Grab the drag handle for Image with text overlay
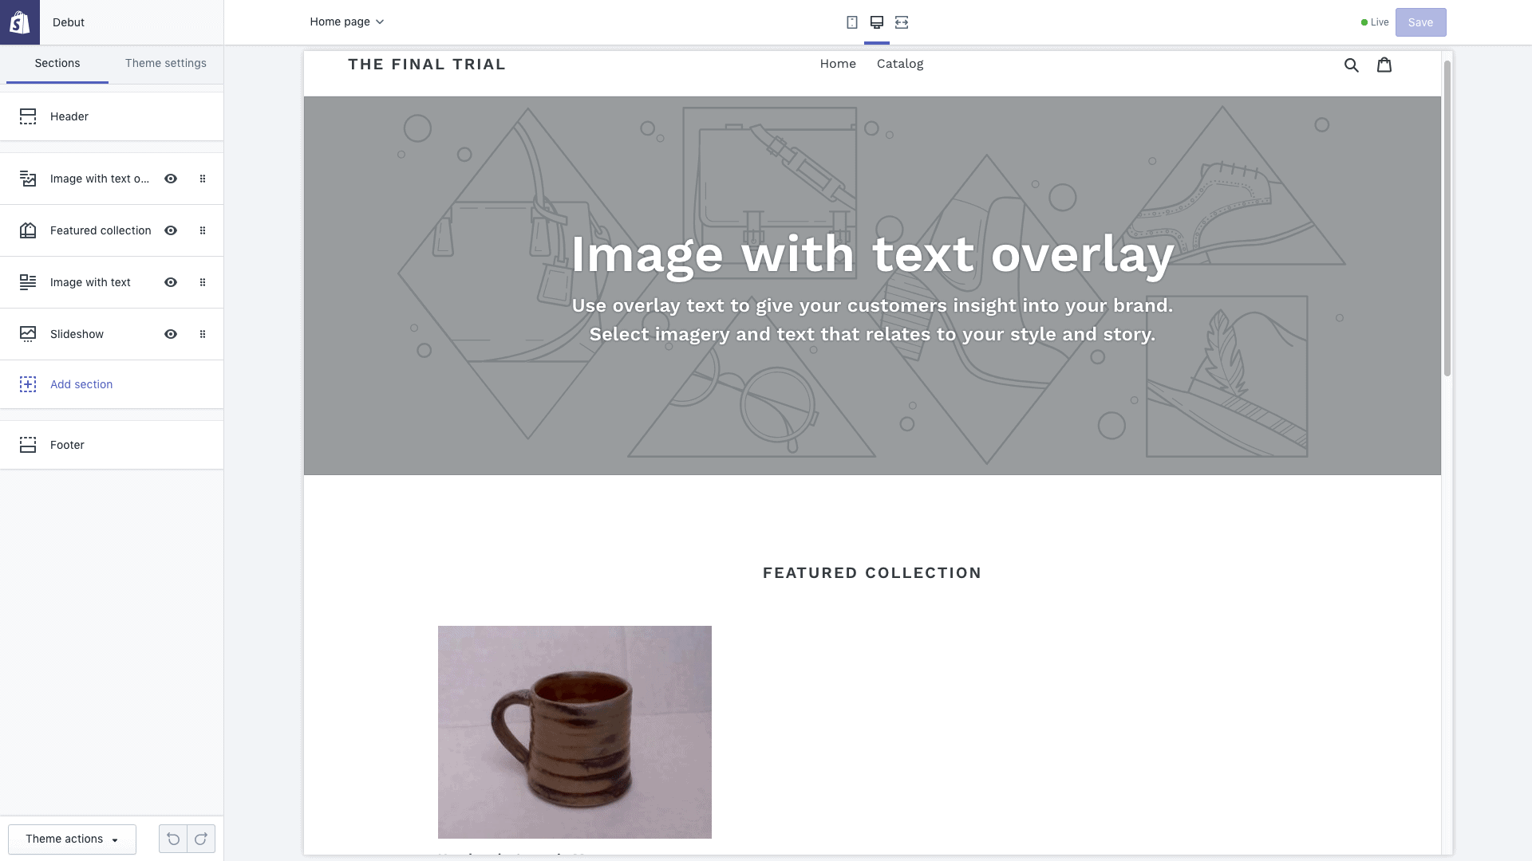 [203, 179]
